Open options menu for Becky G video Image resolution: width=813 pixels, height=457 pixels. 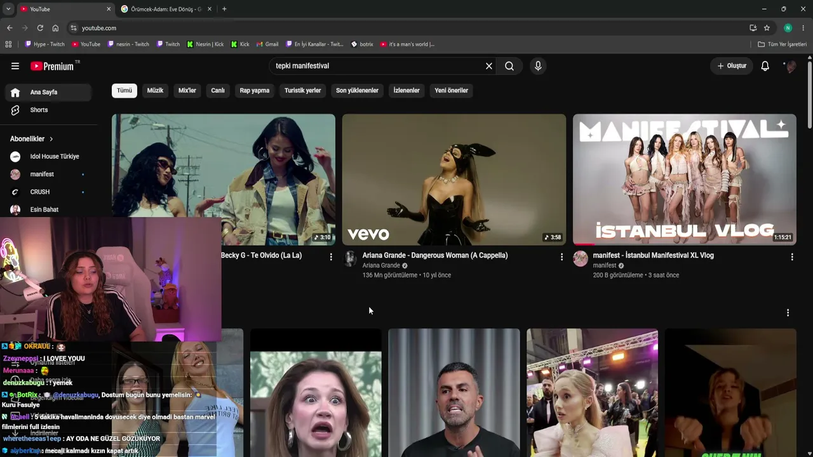pyautogui.click(x=331, y=256)
